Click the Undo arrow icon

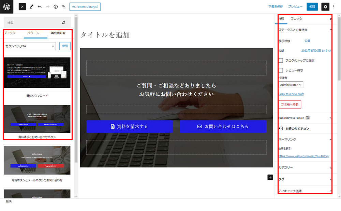[x=39, y=6]
